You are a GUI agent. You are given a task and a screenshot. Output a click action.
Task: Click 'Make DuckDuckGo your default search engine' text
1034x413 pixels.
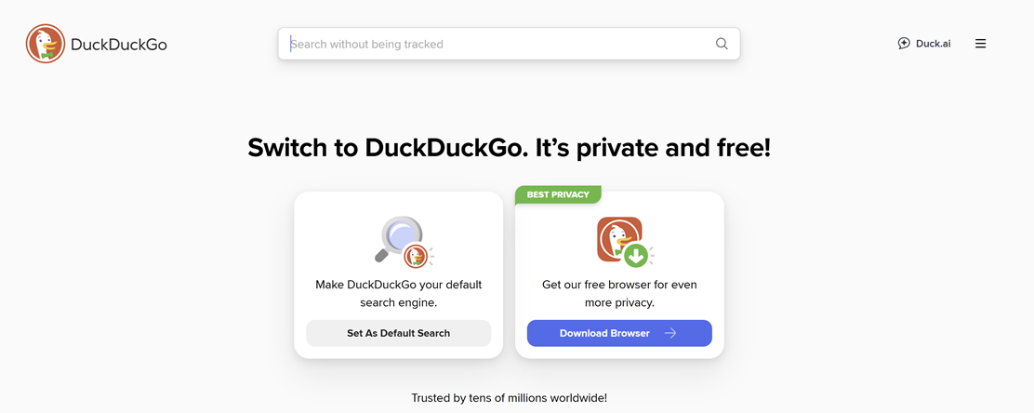click(x=398, y=293)
